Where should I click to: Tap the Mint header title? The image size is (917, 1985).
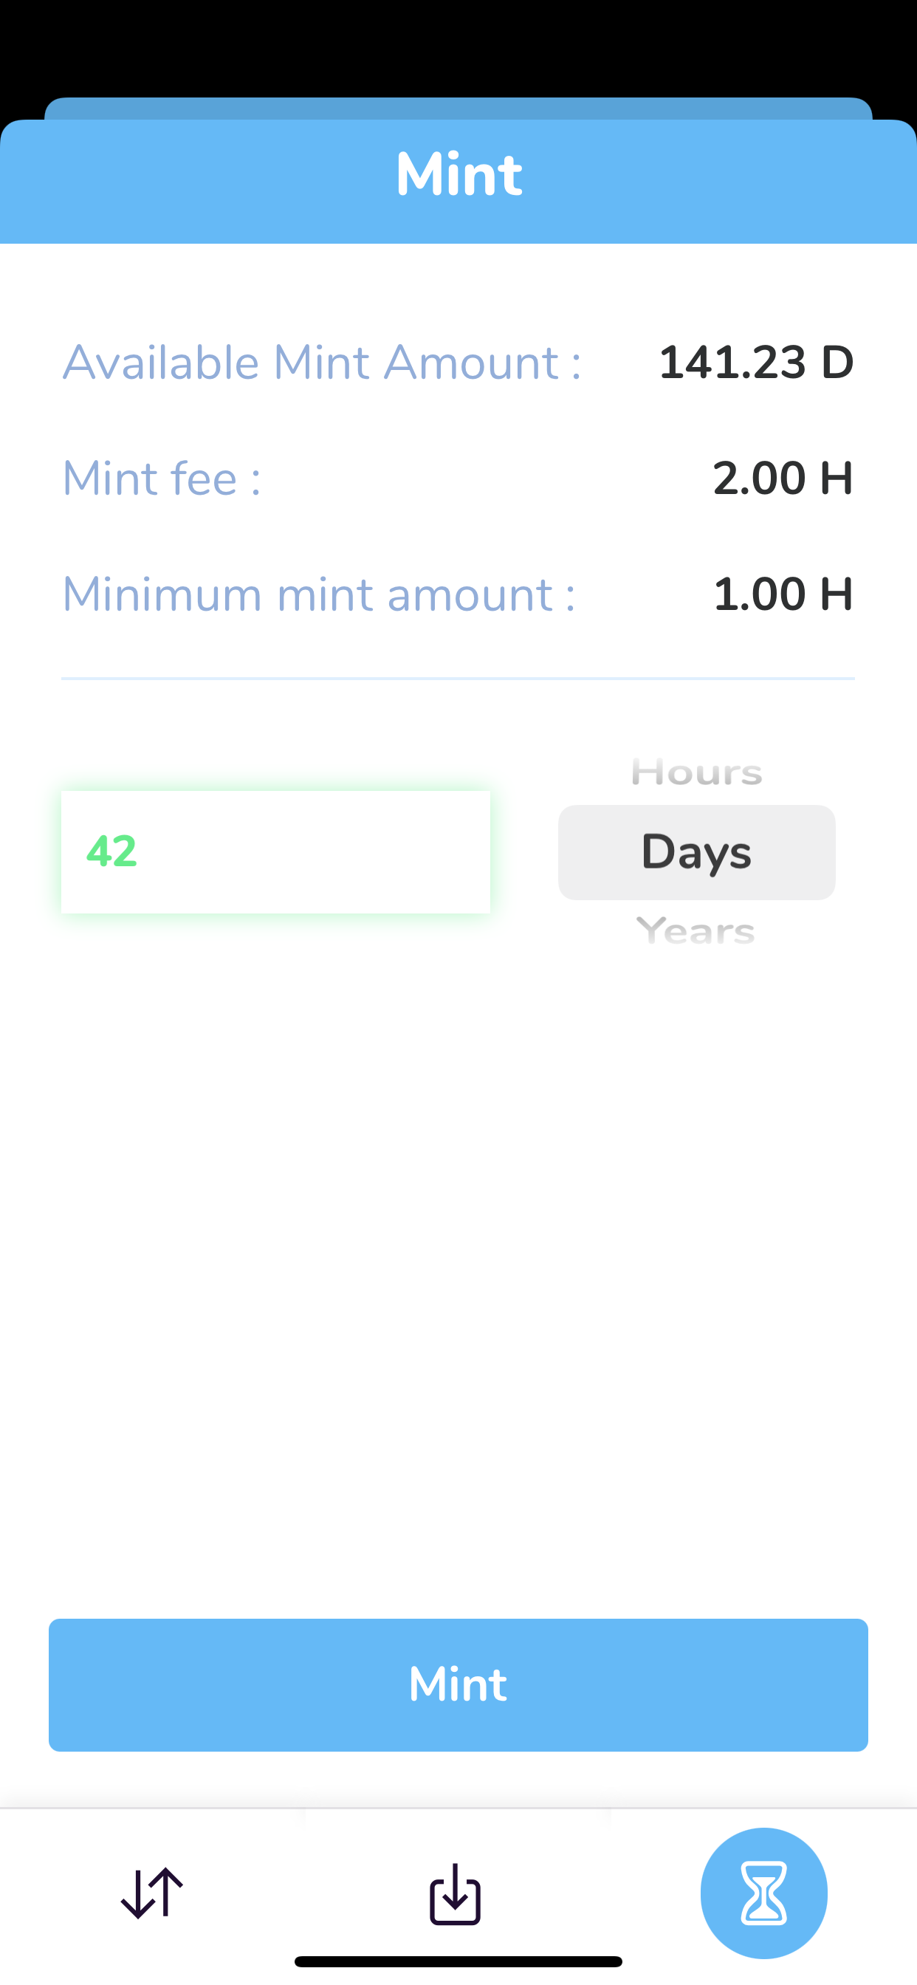pyautogui.click(x=458, y=175)
